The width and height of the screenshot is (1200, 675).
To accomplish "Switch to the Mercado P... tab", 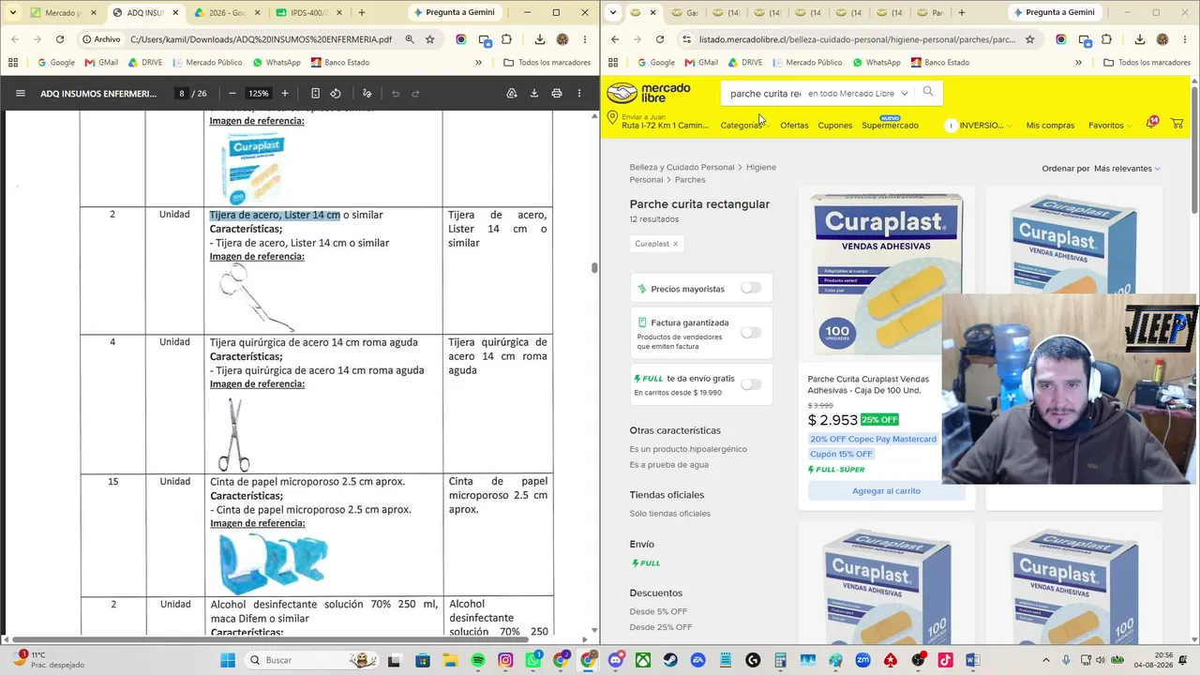I will click(63, 13).
